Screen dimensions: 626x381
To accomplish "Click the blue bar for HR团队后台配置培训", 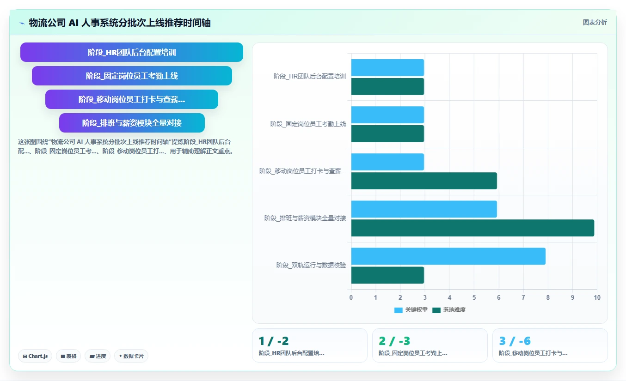I will click(x=387, y=68).
